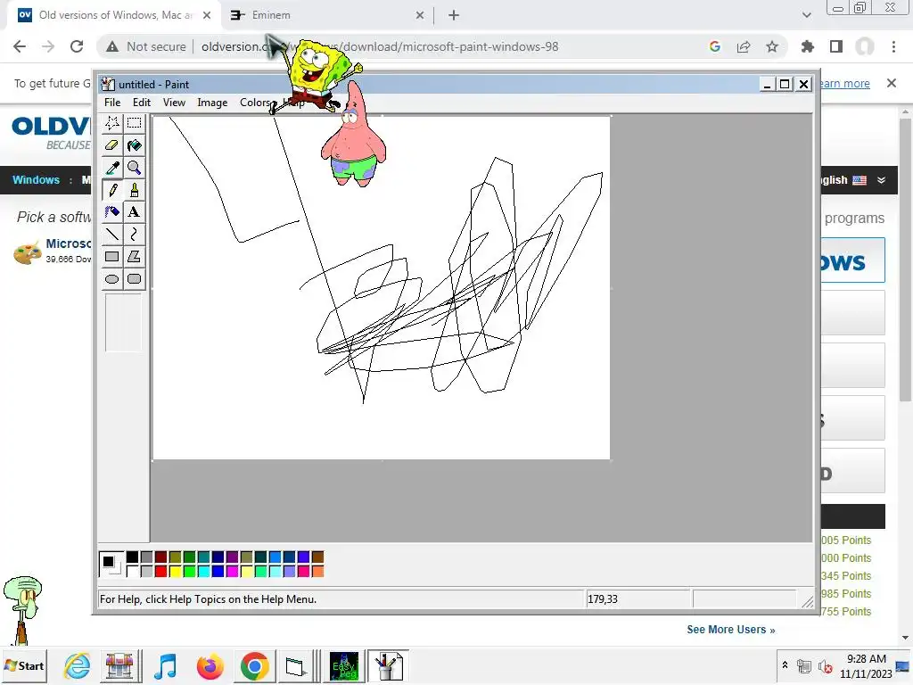
Task: Switch to the Eminem browser tab
Action: tap(326, 15)
